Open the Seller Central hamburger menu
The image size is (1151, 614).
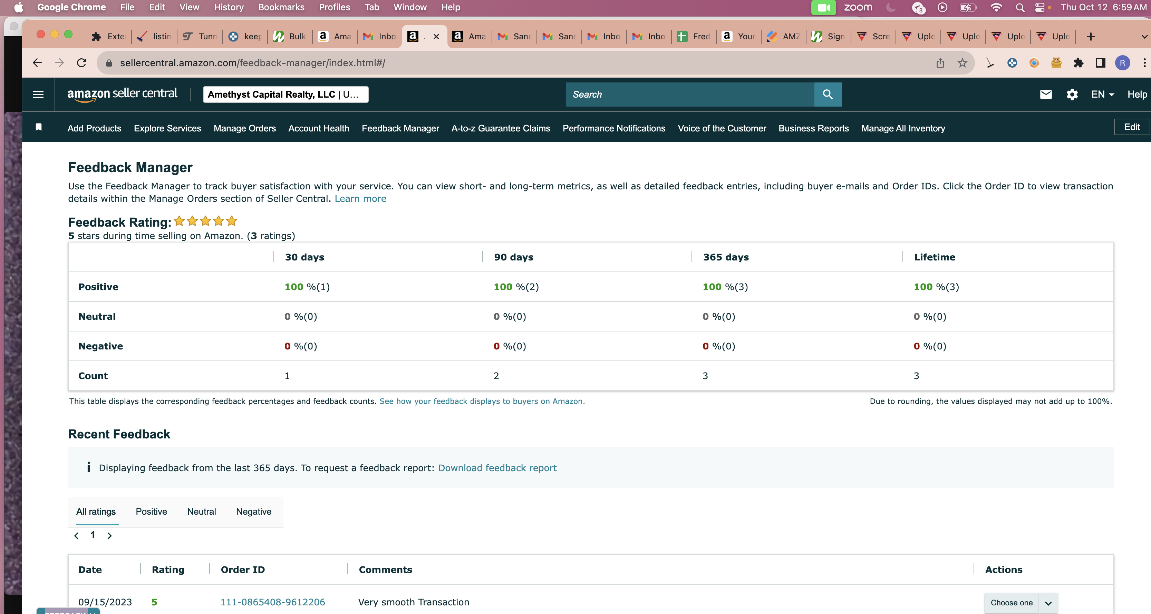[38, 94]
